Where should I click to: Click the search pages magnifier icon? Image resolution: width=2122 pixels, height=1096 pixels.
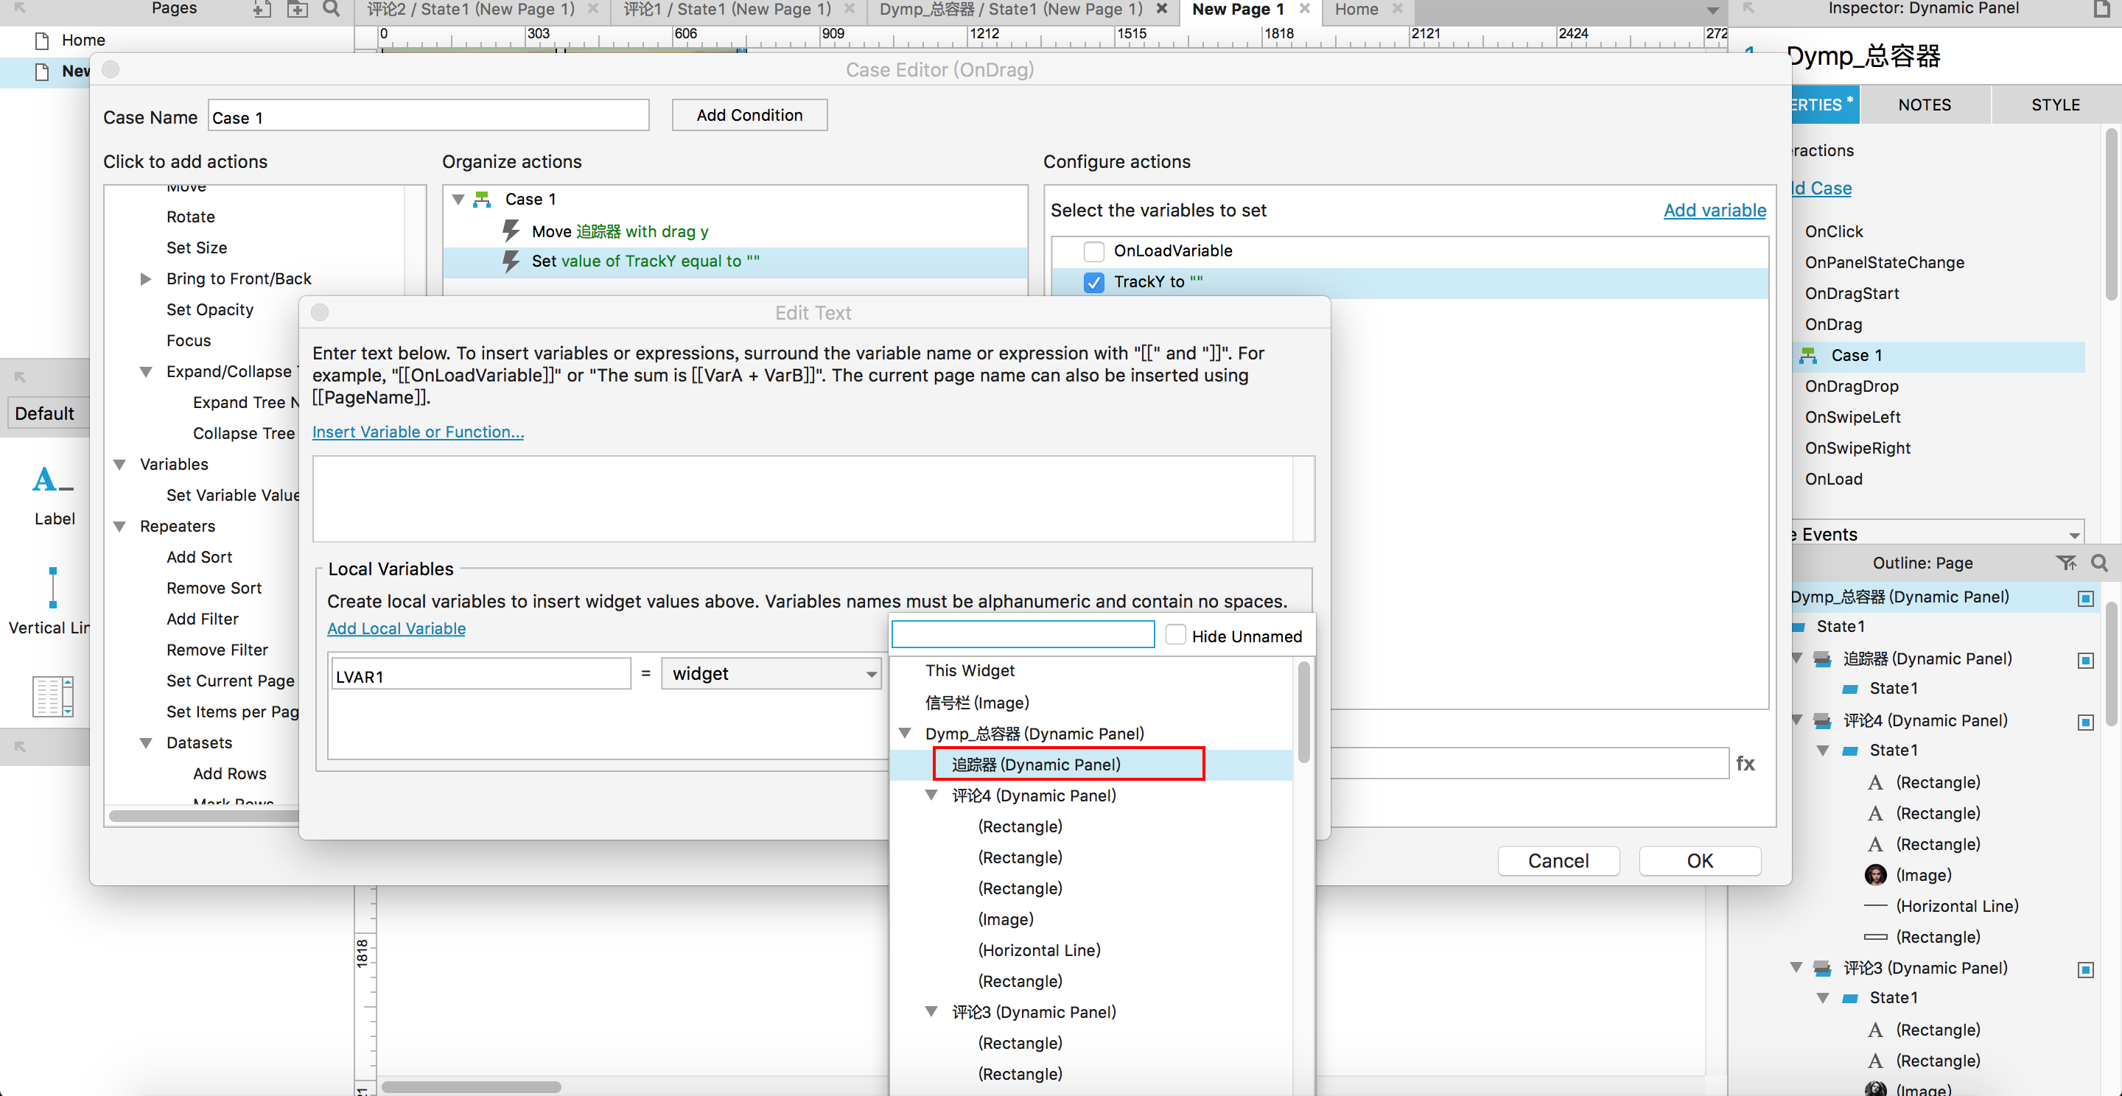331,9
